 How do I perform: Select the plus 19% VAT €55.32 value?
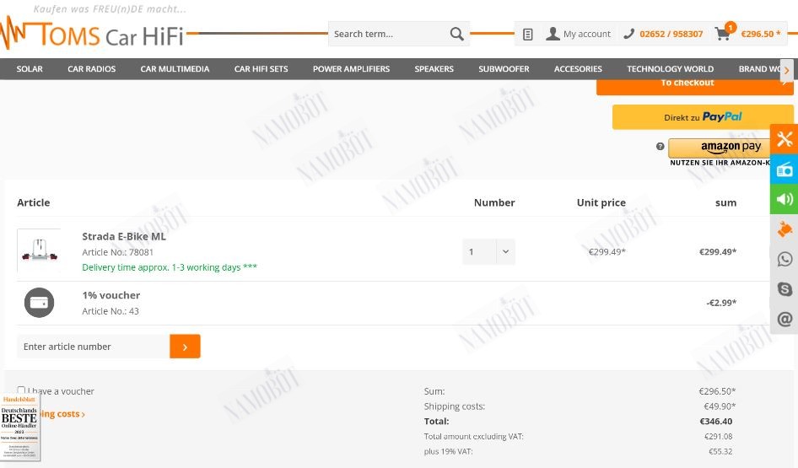[x=720, y=451]
